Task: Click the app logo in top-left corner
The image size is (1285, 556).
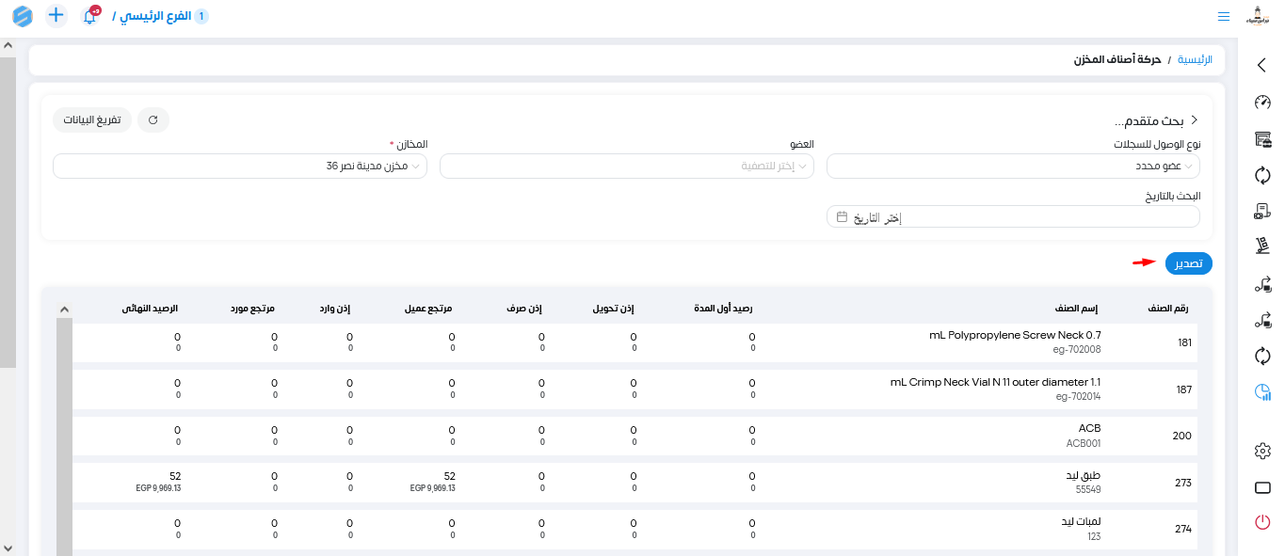Action: tap(23, 16)
